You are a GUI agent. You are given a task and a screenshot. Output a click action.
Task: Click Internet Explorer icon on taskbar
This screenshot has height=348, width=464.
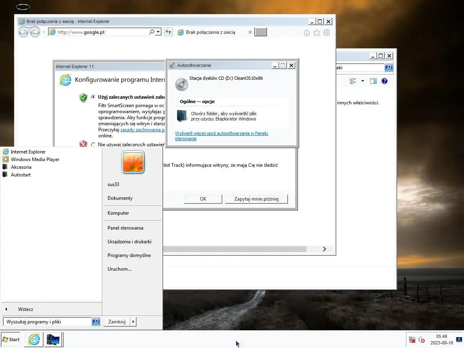point(34,340)
